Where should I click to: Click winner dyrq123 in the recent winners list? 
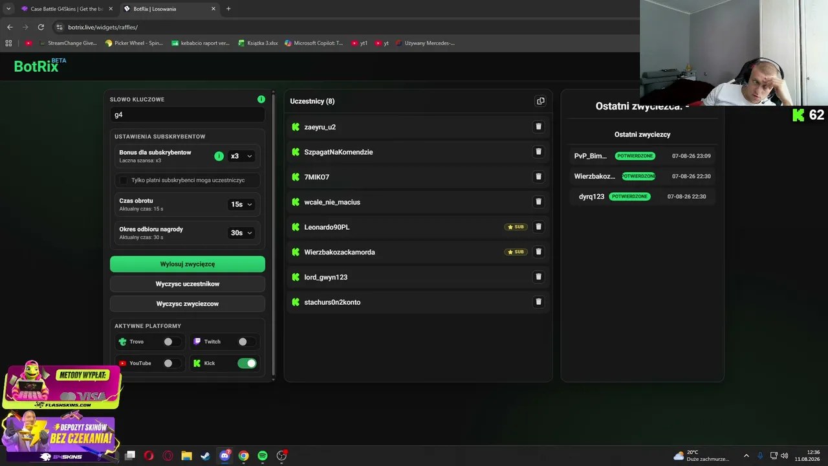591,196
